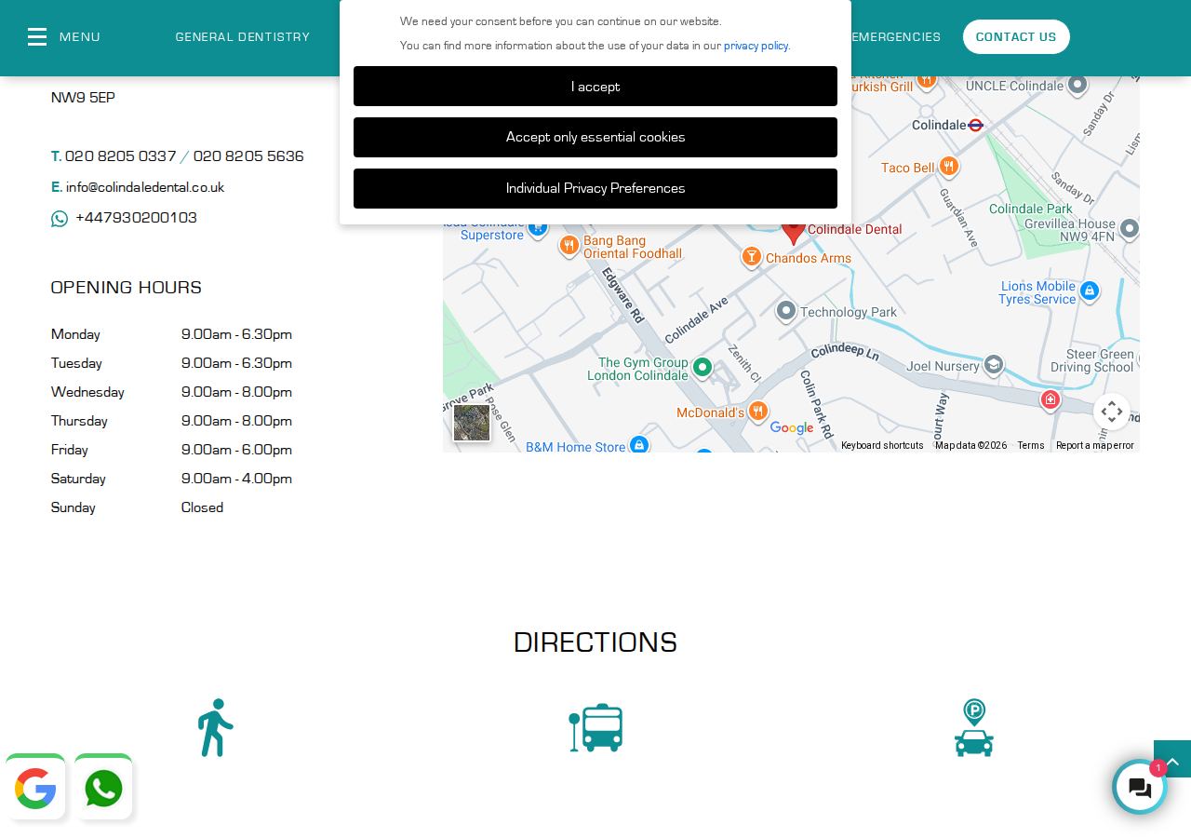Click the walking directions icon
The width and height of the screenshot is (1191, 838).
coord(216,728)
